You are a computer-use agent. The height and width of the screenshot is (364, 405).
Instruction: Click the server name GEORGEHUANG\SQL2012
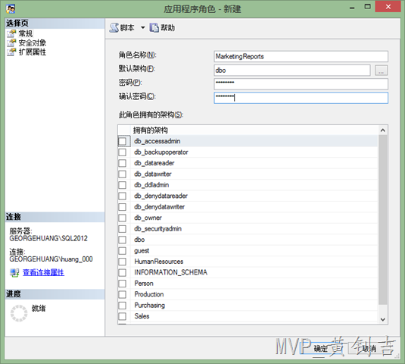coord(48,238)
